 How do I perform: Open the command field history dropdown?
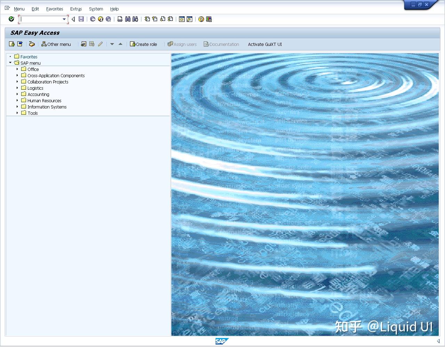tap(64, 19)
